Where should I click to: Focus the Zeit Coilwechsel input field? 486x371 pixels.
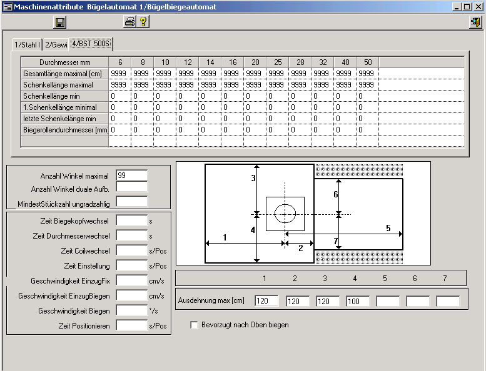click(131, 250)
